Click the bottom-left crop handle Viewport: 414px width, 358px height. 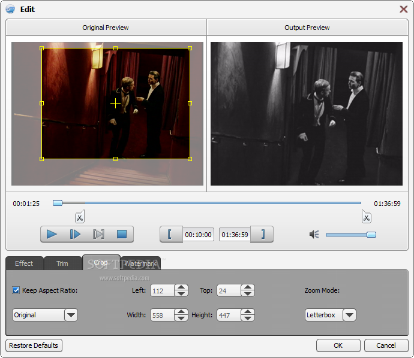[42, 159]
